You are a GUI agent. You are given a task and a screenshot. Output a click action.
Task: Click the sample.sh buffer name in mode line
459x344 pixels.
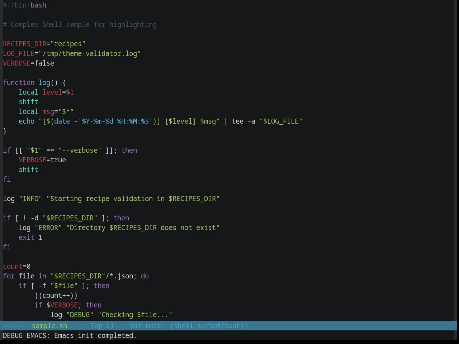[x=49, y=326]
